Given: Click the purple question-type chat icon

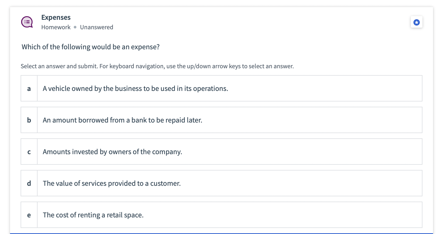Looking at the screenshot, I should [27, 22].
